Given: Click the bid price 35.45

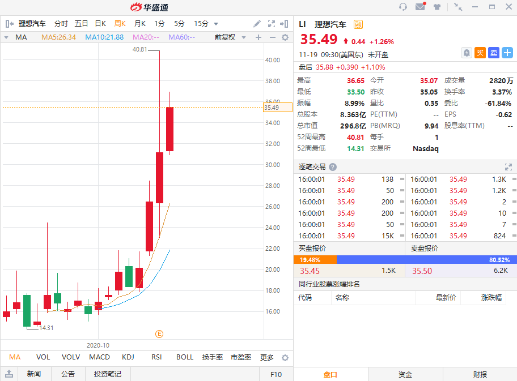Looking at the screenshot, I should pos(310,271).
